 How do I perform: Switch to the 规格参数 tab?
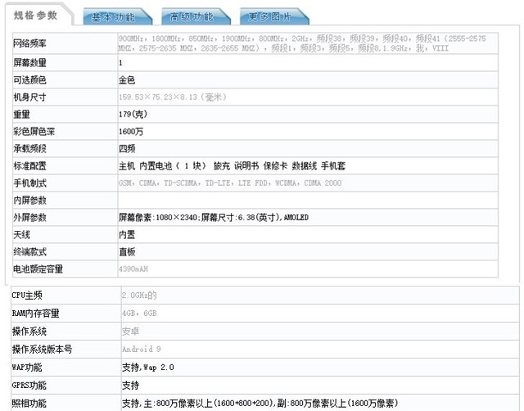point(36,16)
